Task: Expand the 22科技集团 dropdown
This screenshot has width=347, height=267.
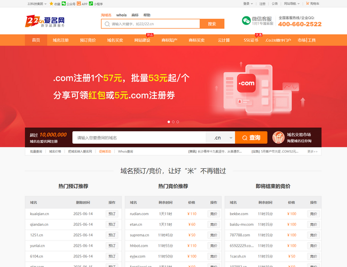Action: tap(37, 4)
